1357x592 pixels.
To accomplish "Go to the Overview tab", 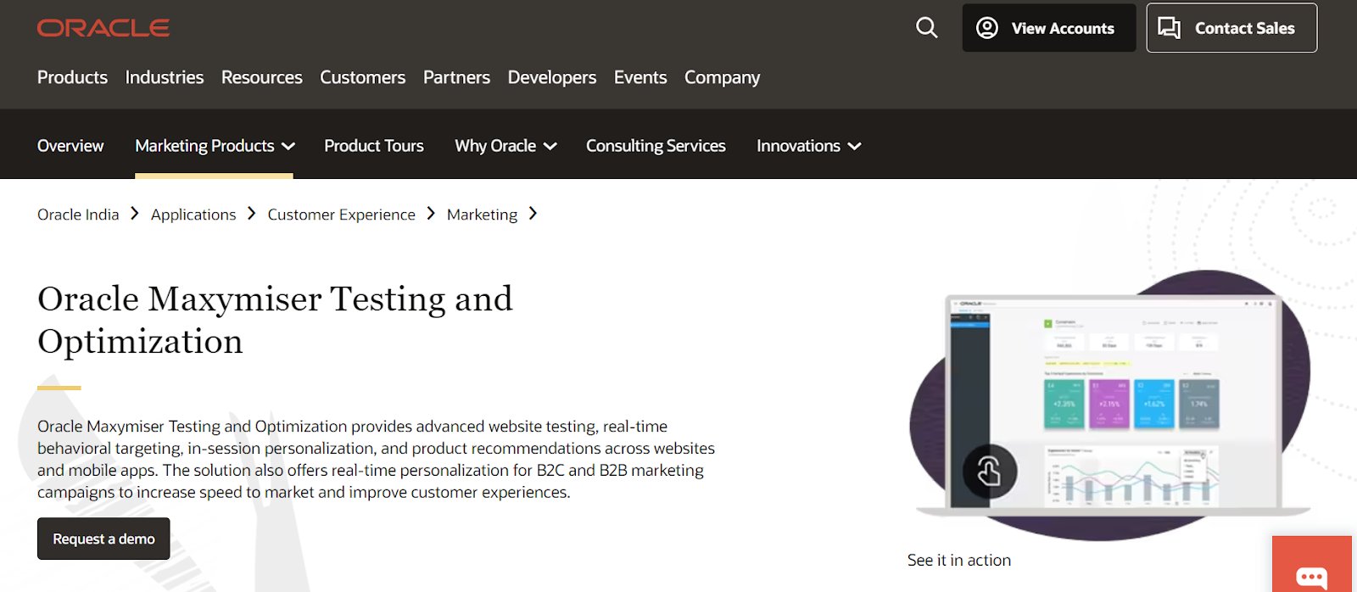I will point(70,146).
